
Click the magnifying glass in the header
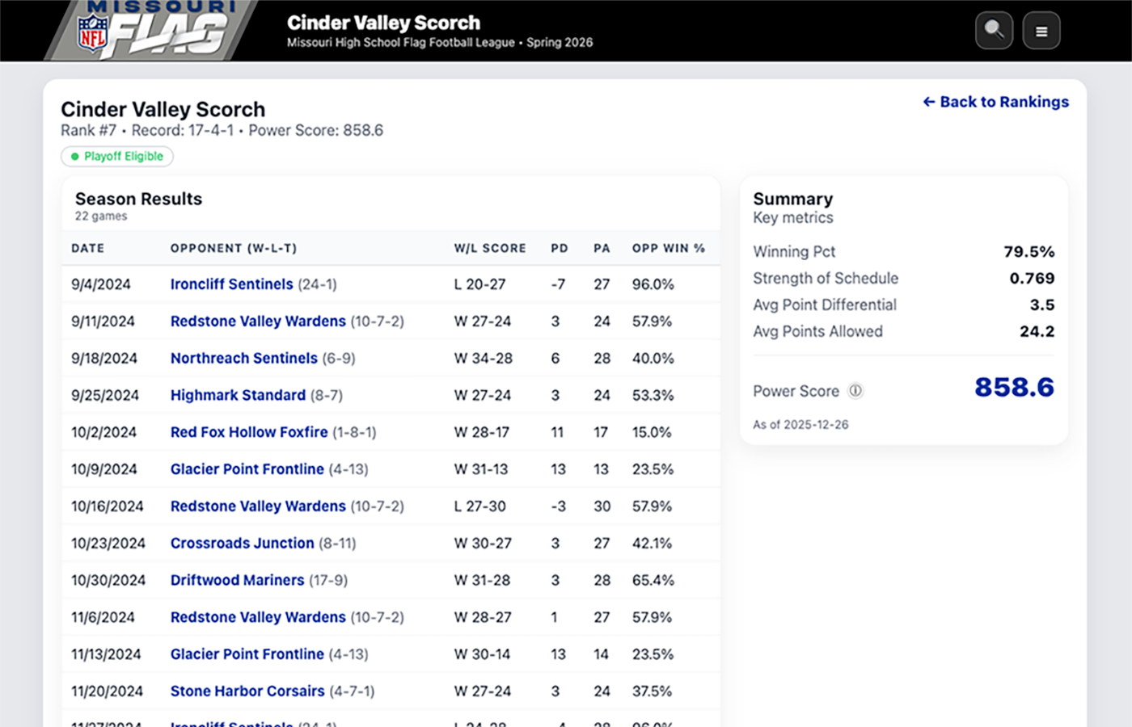[994, 30]
